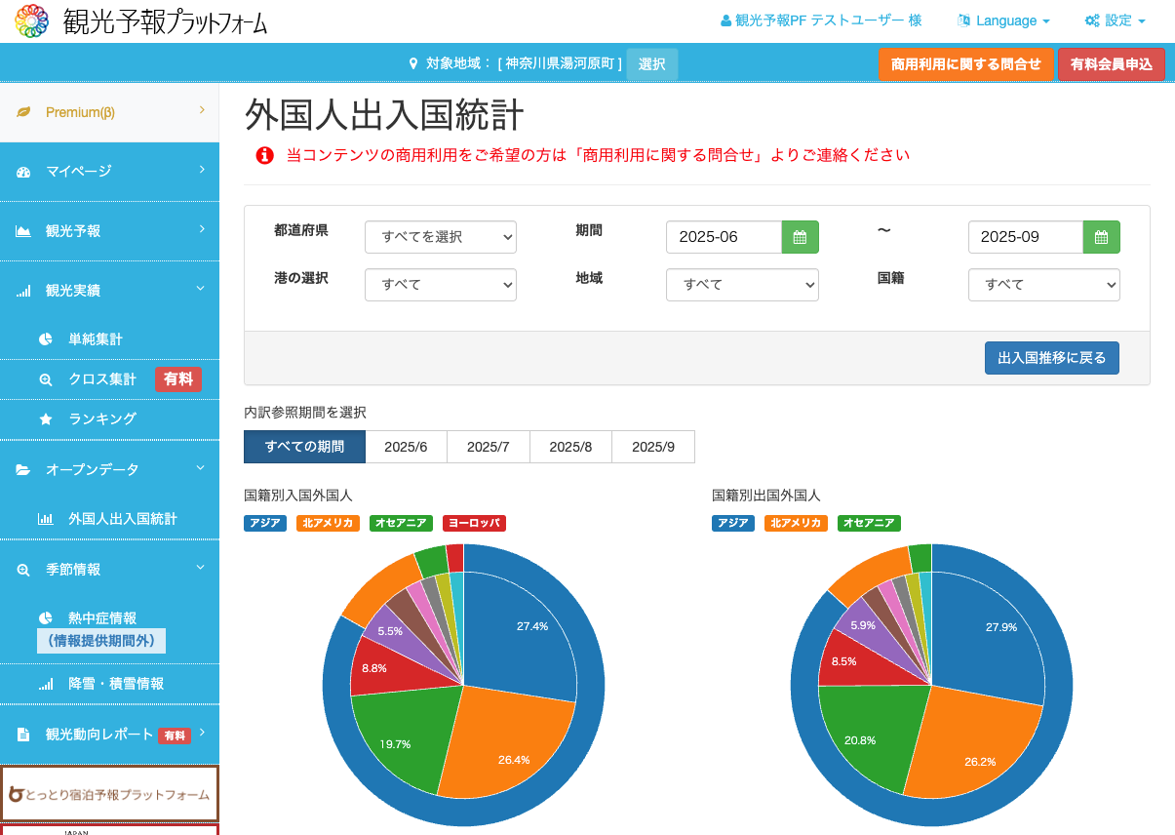Click the 観光実績 signal bars icon
The height and width of the screenshot is (835, 1175).
click(x=23, y=291)
